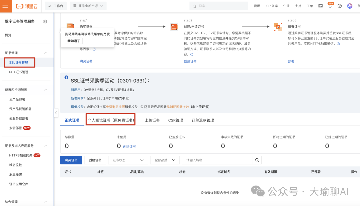Open 企业 in top navigation

(x=286, y=6)
